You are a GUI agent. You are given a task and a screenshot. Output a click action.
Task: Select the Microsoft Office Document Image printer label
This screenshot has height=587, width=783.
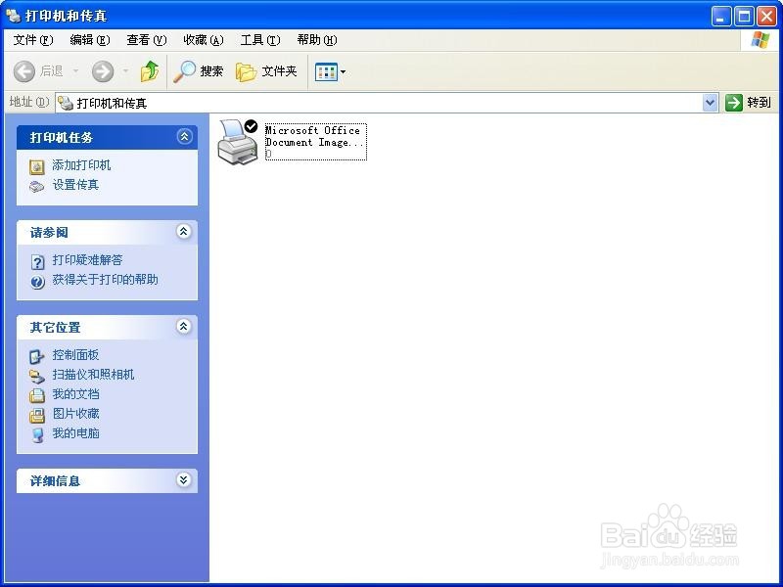(315, 142)
